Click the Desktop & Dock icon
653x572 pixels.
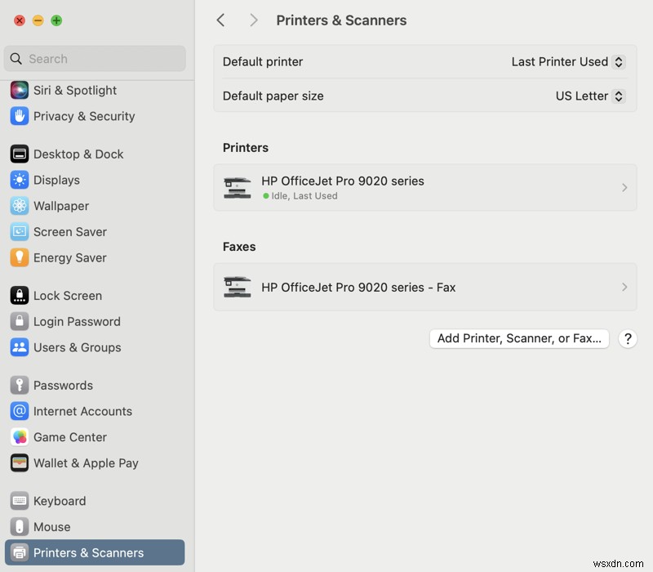[19, 154]
